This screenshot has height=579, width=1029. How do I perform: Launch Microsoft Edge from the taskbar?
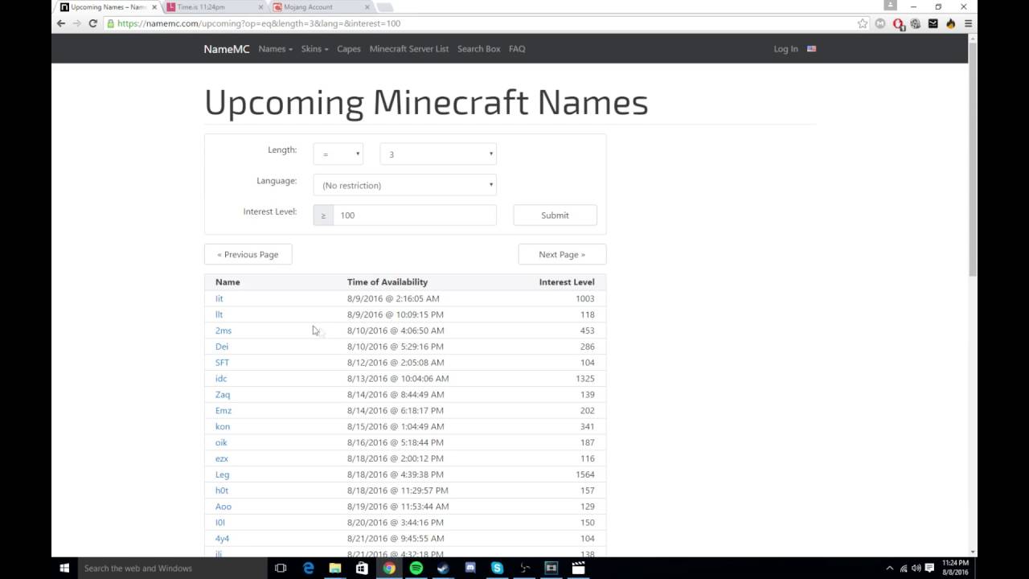[308, 568]
